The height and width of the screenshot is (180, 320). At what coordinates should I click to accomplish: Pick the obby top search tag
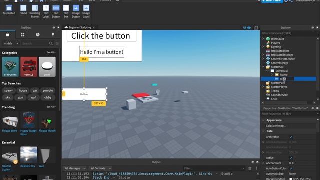point(48,97)
